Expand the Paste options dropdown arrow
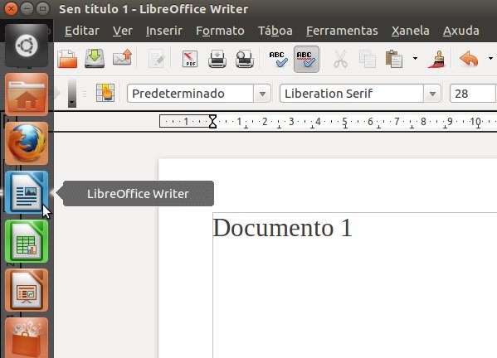The width and height of the screenshot is (497, 358). click(415, 59)
